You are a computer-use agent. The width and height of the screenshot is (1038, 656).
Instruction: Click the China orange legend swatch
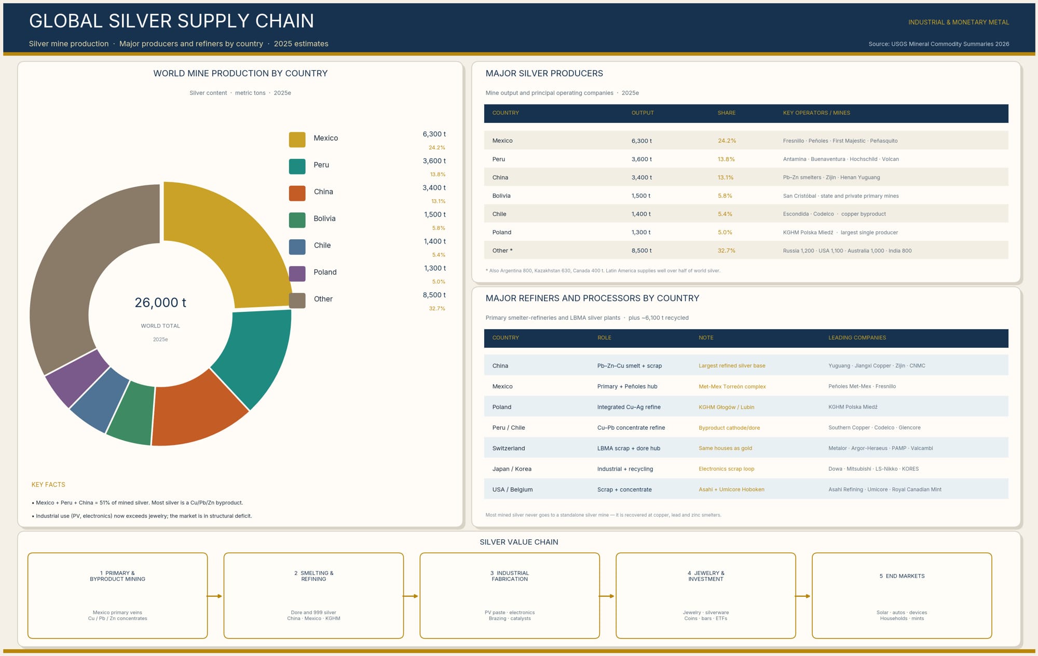point(297,193)
